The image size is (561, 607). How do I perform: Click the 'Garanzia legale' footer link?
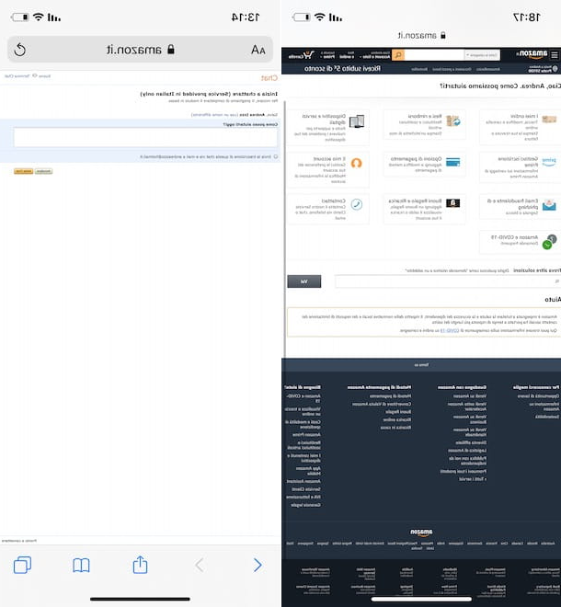305,505
